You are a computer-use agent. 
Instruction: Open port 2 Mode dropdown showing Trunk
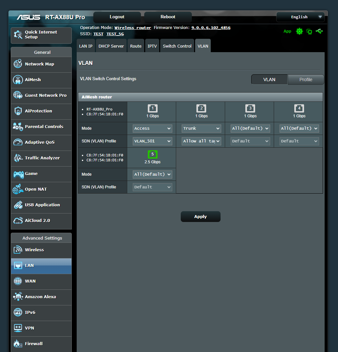point(201,128)
